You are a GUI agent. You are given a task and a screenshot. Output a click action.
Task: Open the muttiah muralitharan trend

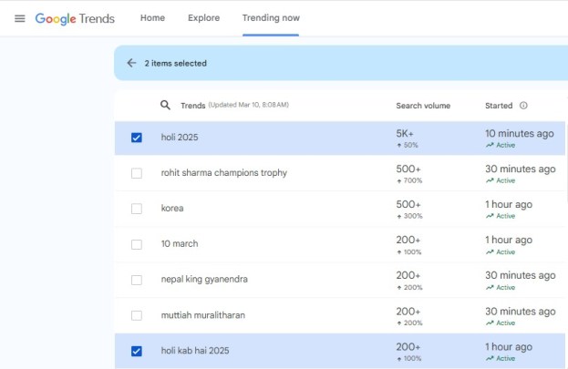point(202,315)
